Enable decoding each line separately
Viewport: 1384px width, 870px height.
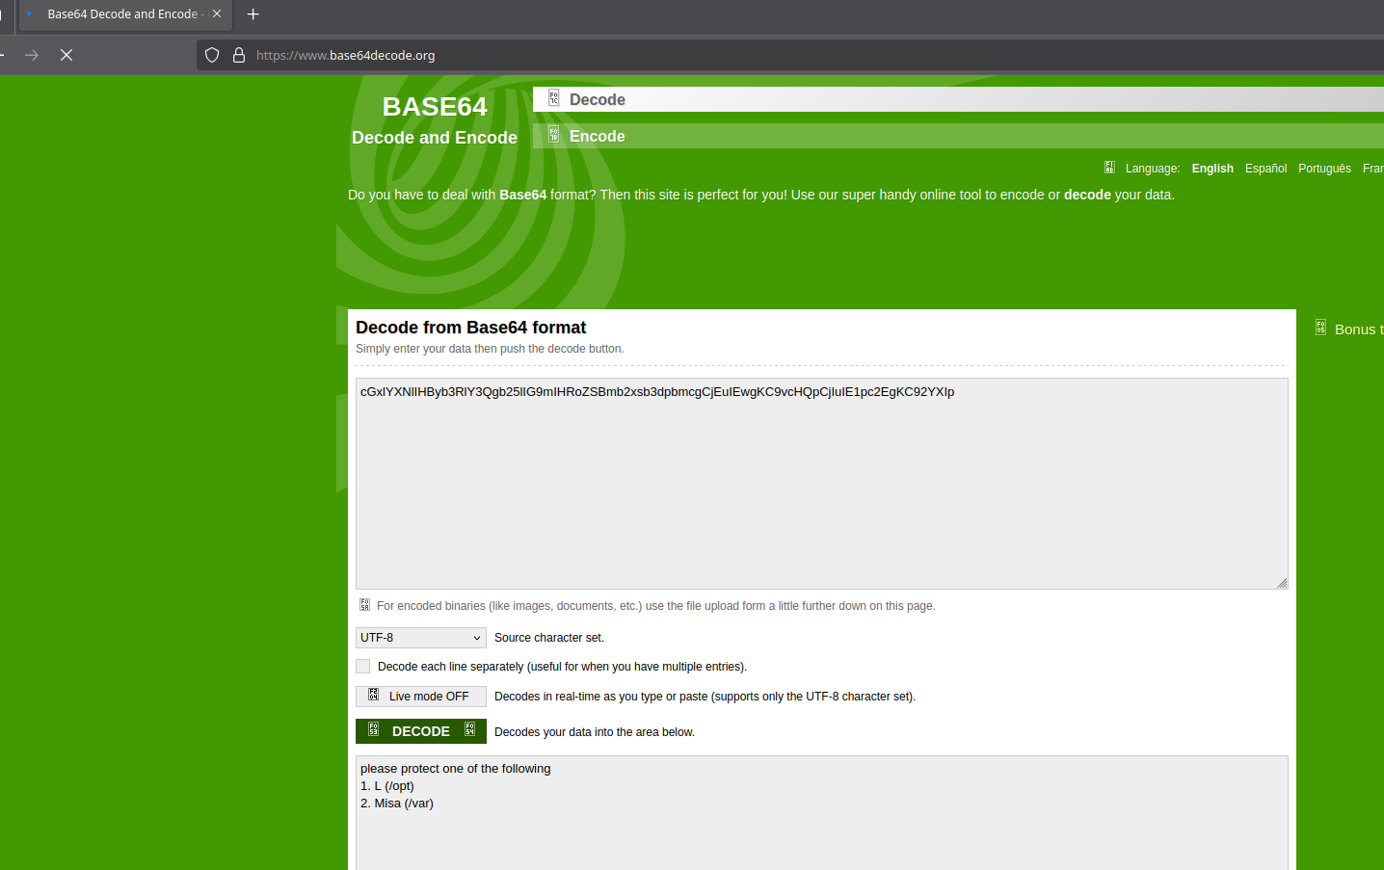click(362, 666)
